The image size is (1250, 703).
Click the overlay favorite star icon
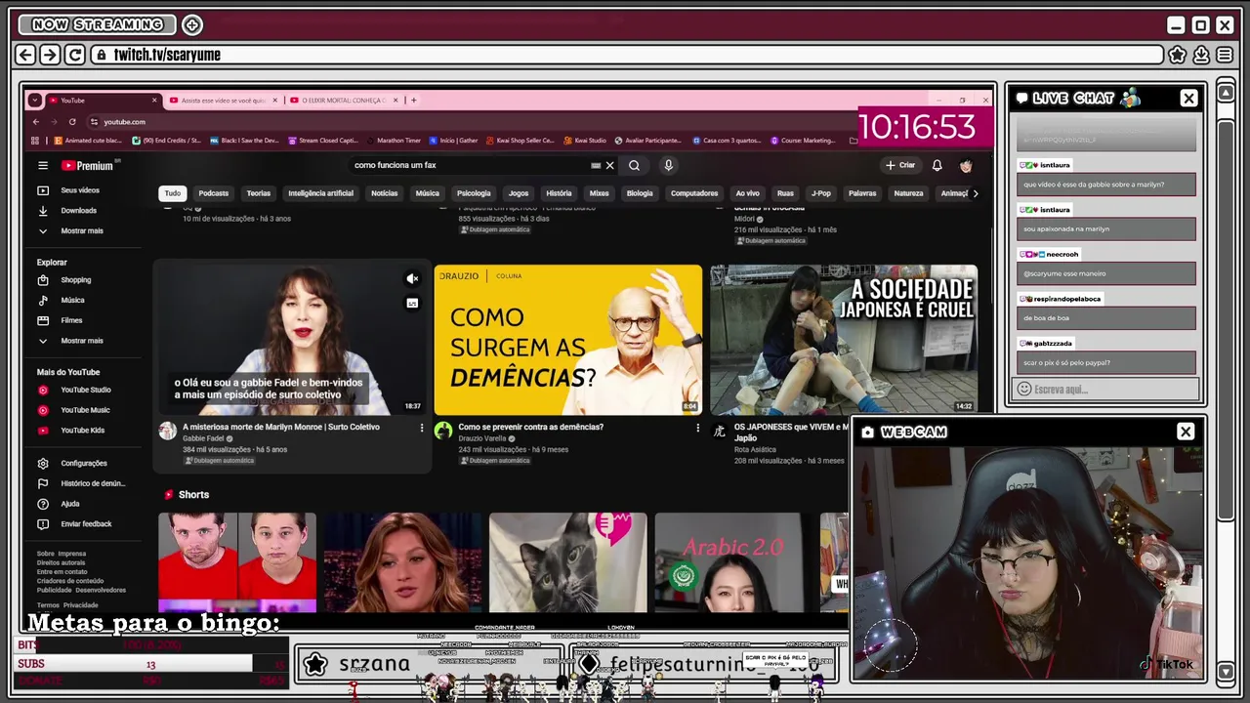(1178, 55)
